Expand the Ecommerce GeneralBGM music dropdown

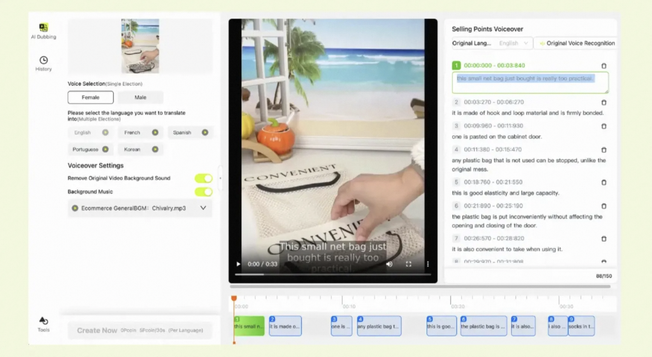203,208
